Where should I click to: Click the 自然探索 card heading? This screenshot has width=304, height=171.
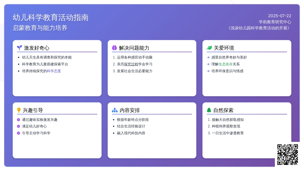pos(223,110)
